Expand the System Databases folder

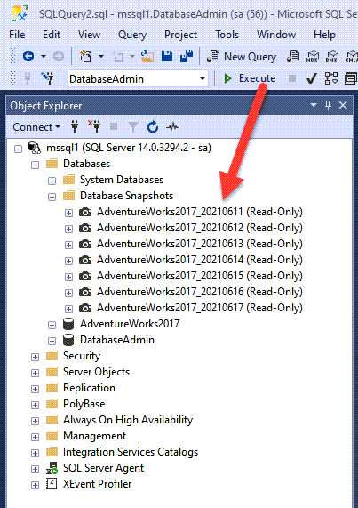pyautogui.click(x=52, y=181)
